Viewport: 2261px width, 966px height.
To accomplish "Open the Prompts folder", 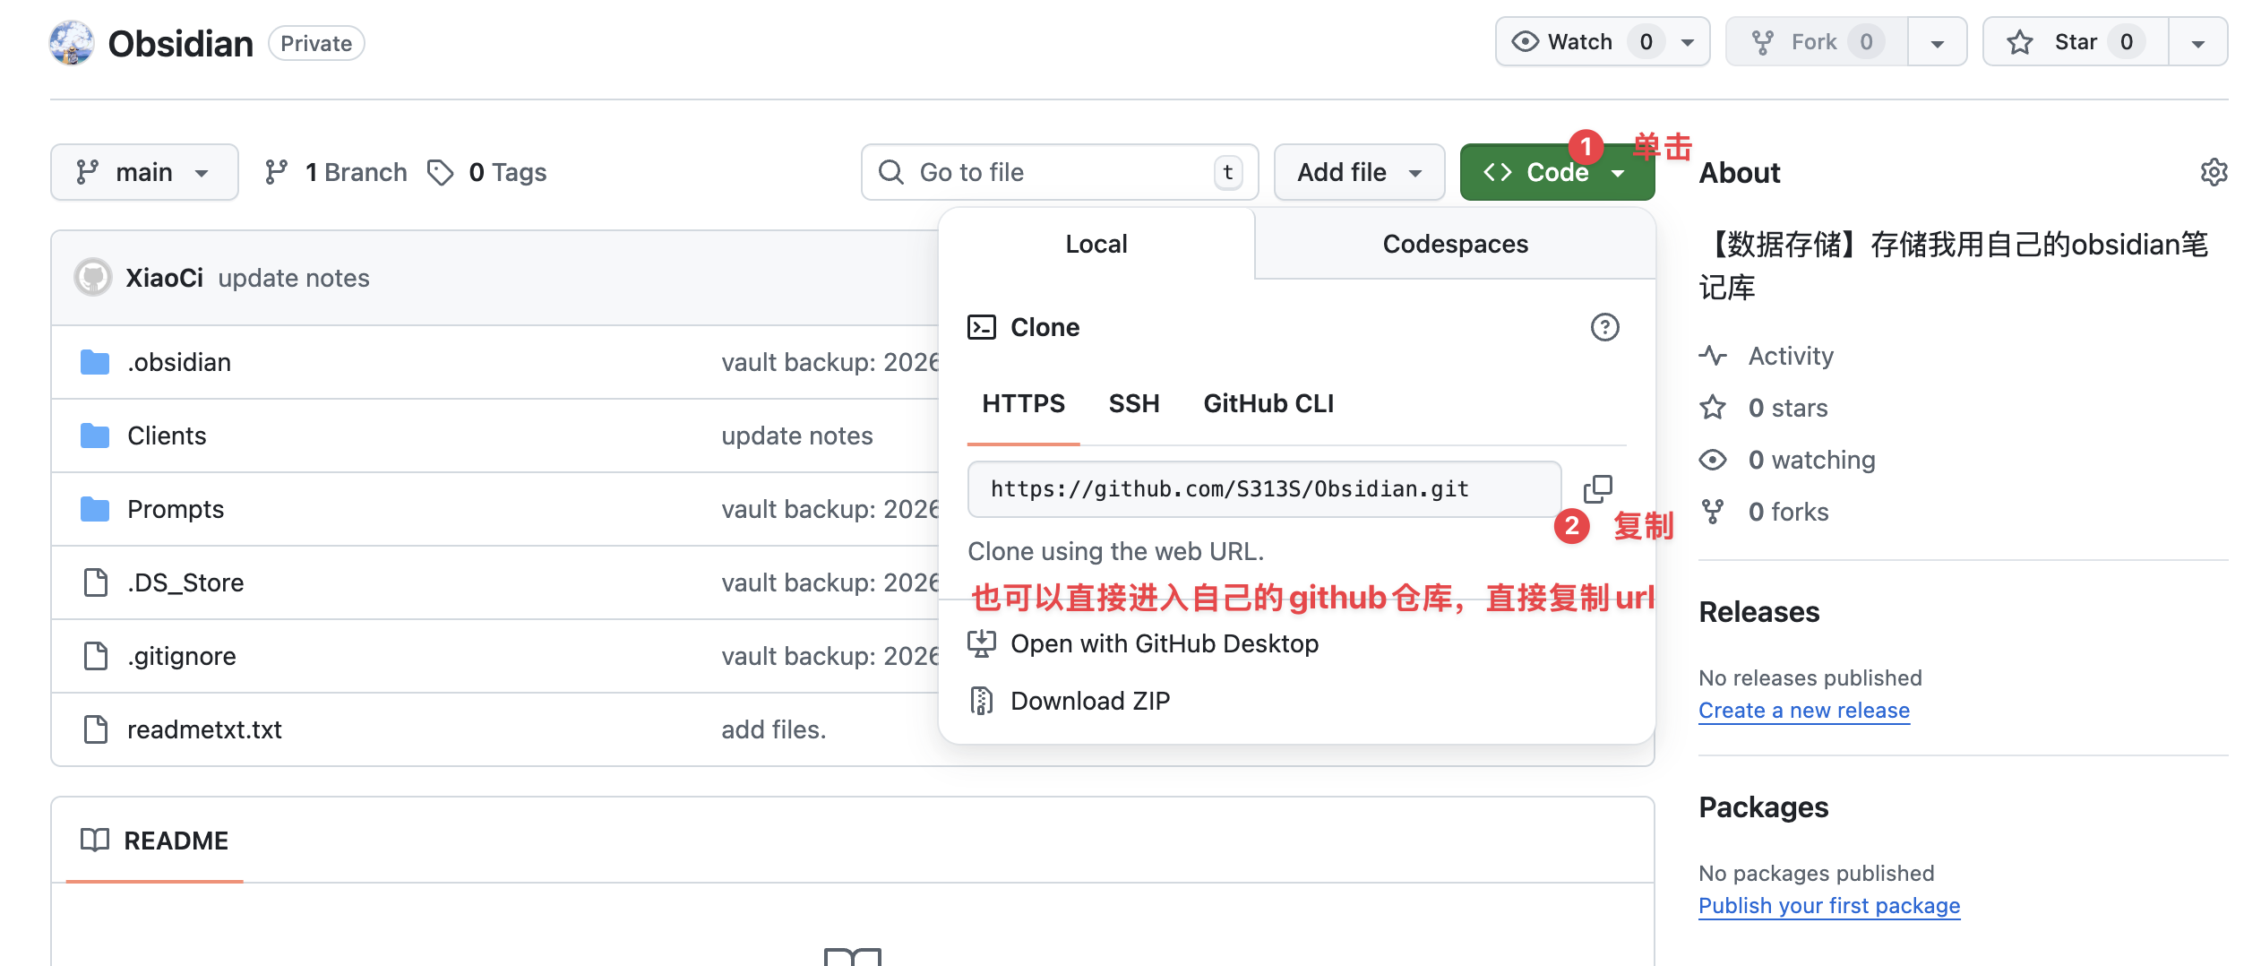I will (176, 509).
